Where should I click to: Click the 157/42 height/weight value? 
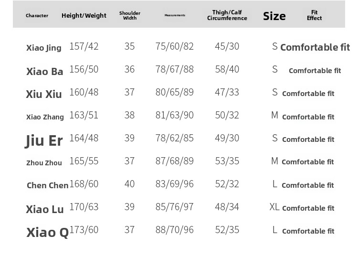click(x=84, y=46)
